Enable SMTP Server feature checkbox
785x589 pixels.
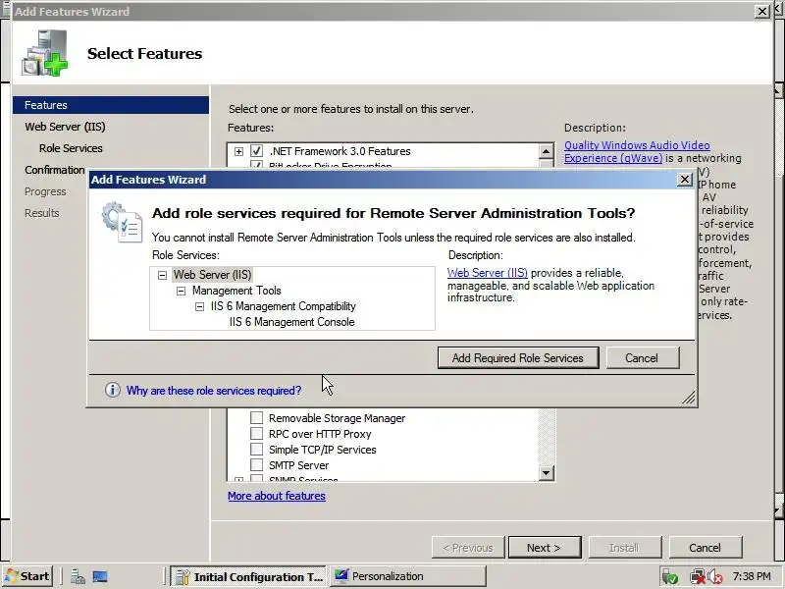(256, 465)
